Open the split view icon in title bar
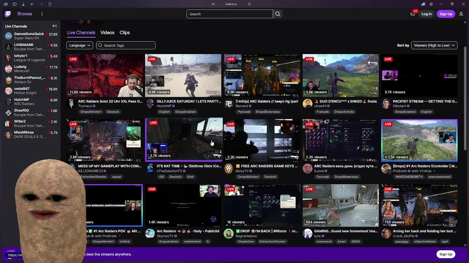This screenshot has width=469, height=263. click(431, 4)
